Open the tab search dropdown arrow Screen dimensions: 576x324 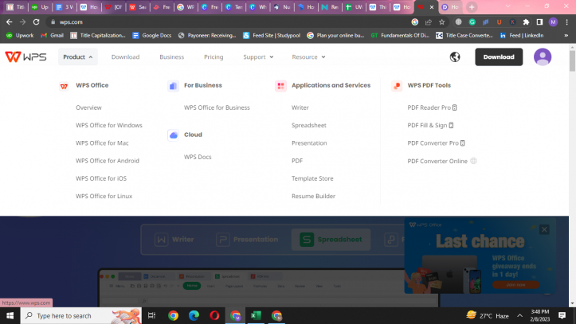coord(508,6)
